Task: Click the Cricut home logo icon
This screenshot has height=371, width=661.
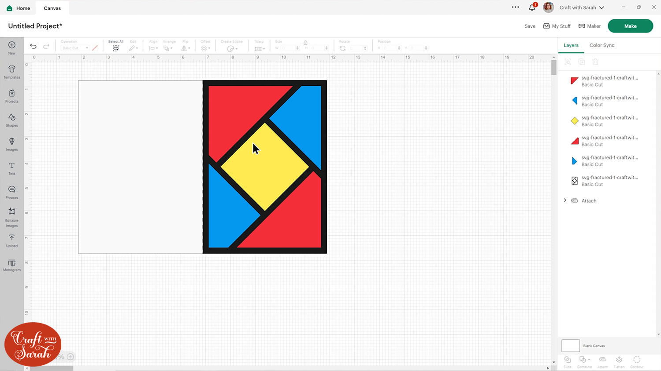Action: (9, 8)
